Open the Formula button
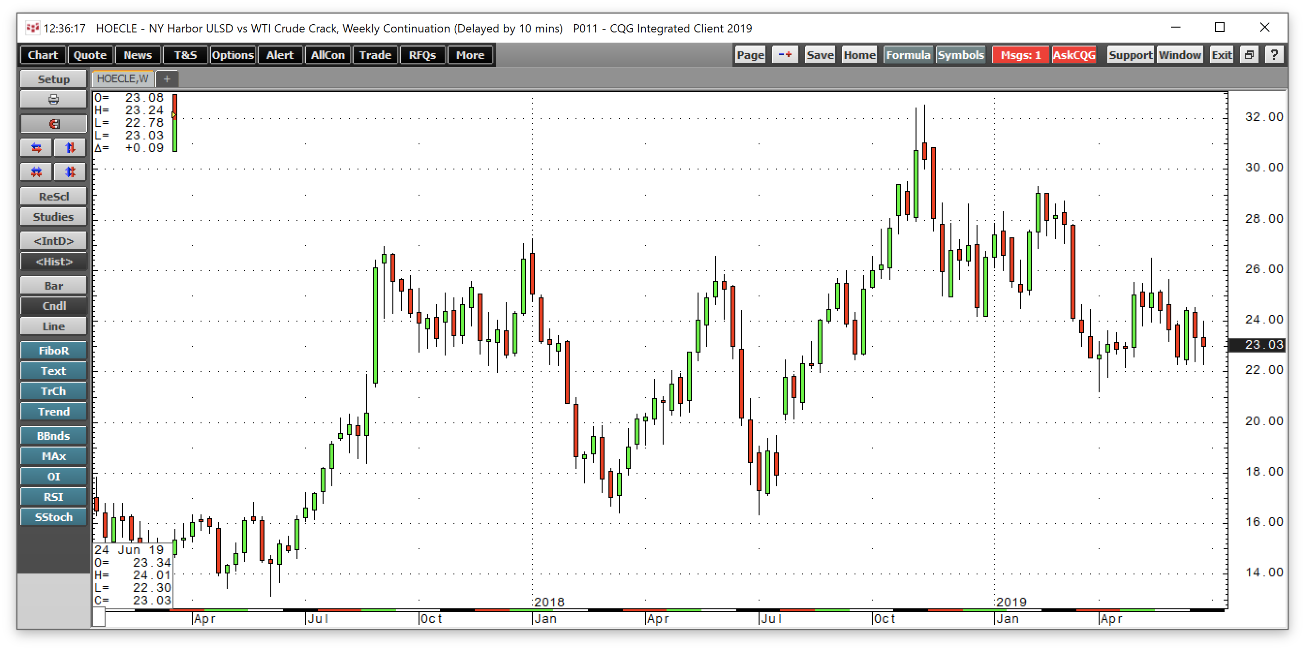The width and height of the screenshot is (1305, 650). pyautogui.click(x=908, y=55)
